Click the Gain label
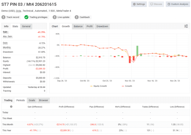This screenshot has height=135, width=191. (6, 32)
